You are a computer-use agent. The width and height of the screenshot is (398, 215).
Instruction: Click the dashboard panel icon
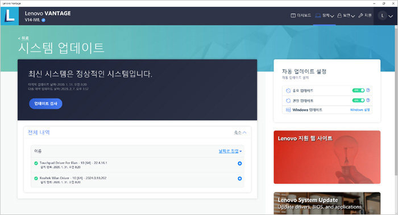(x=293, y=15)
